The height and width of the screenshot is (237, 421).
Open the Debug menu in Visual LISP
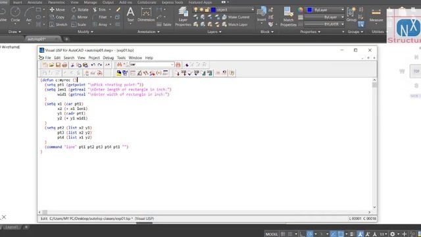coord(108,58)
